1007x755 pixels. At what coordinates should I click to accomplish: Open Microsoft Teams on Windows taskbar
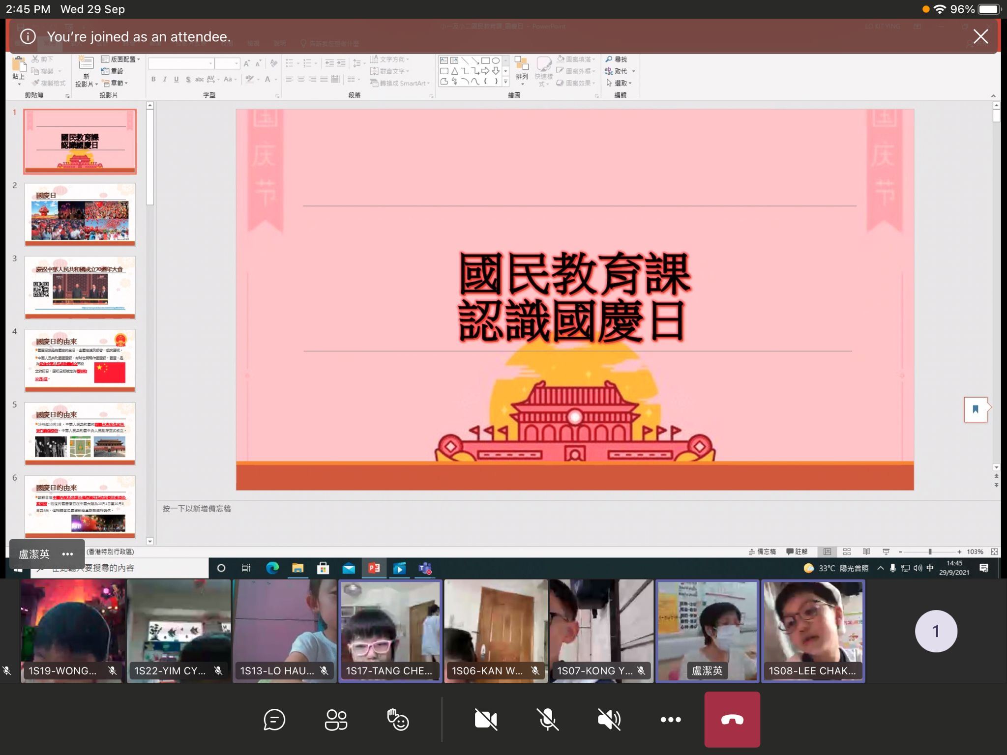click(x=425, y=568)
